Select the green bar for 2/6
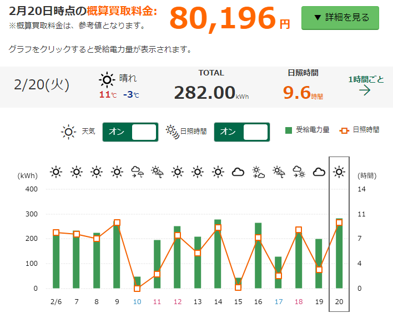393x318 pixels. pos(56,260)
